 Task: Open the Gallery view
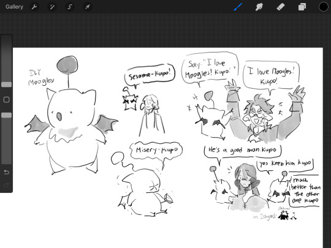pyautogui.click(x=14, y=7)
